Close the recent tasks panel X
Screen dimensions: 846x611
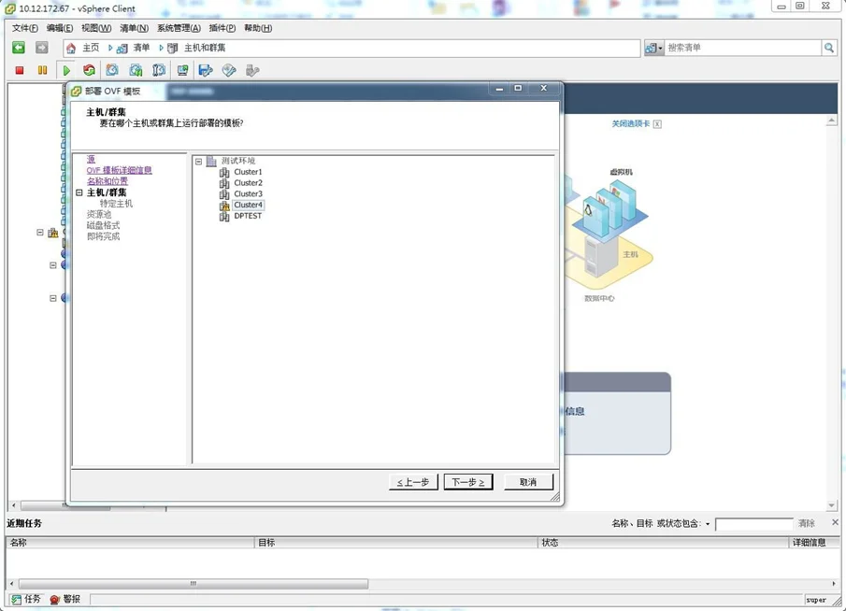pos(835,522)
